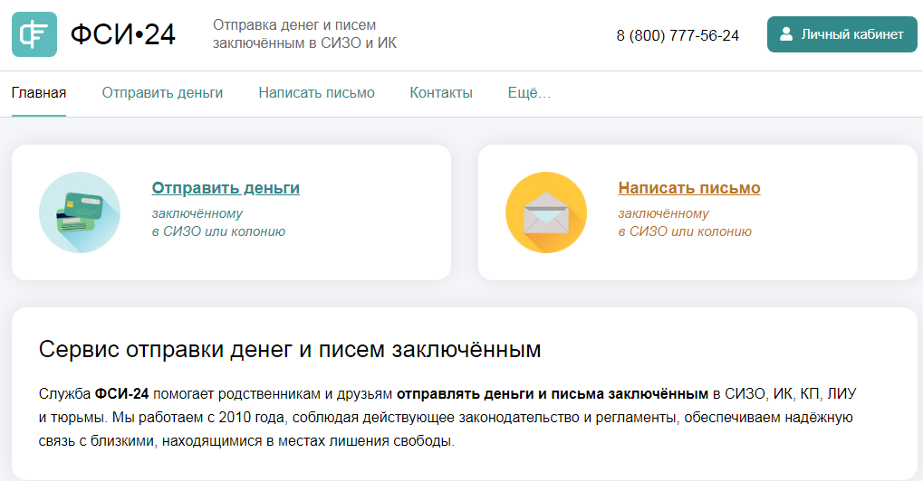Click the green italic subtitle under Отправить деньги
Screen dimensions: 923x481
tap(218, 222)
